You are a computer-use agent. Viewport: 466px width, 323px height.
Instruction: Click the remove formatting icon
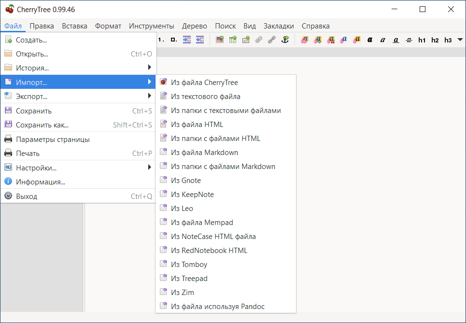click(331, 40)
